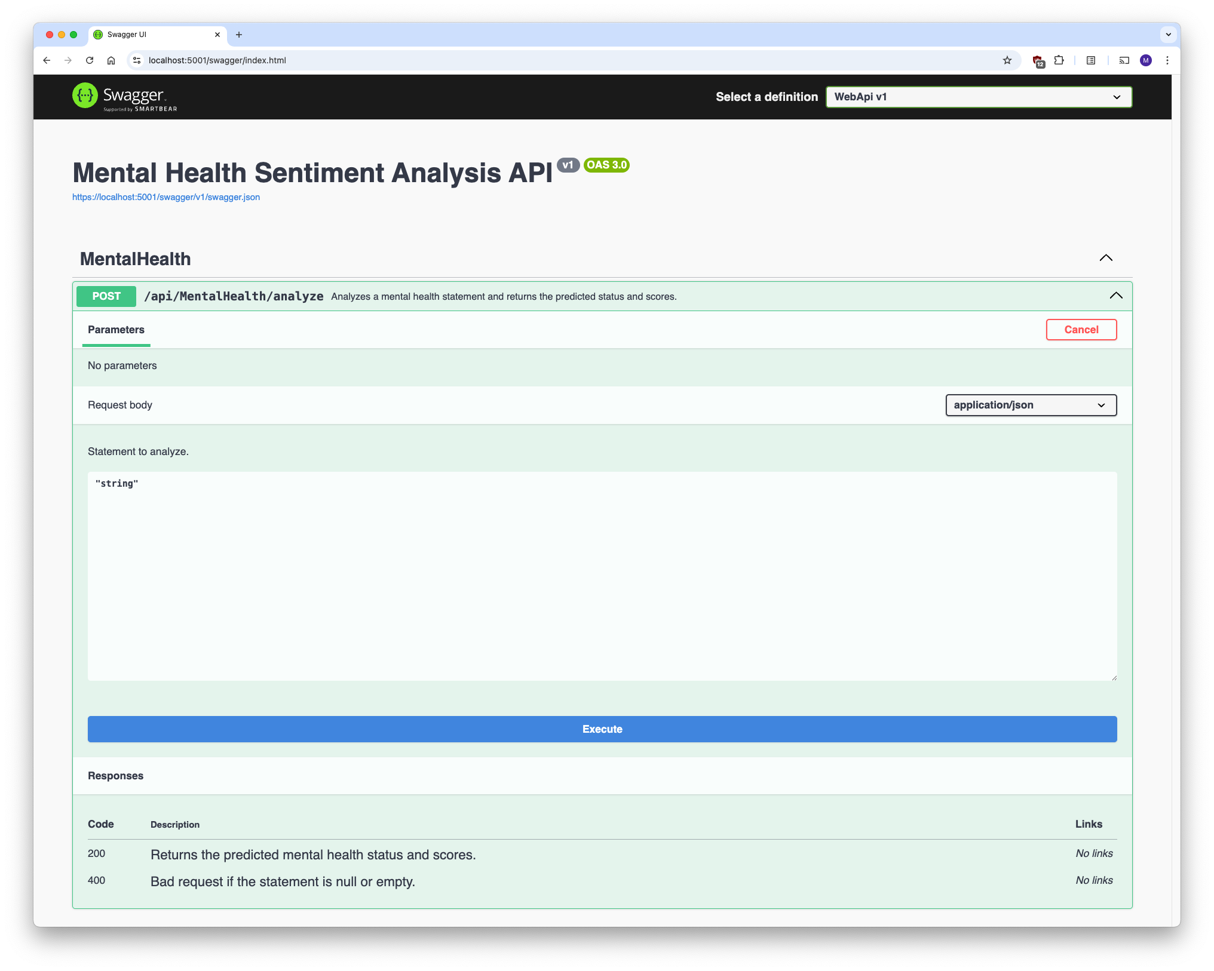
Task: Open the side panel reading icon
Action: point(1091,60)
